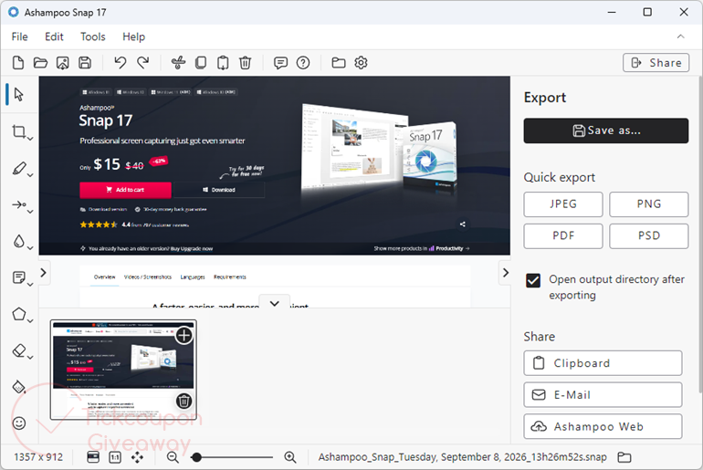
Task: Click the open image file toolbar icon
Action: (x=62, y=63)
